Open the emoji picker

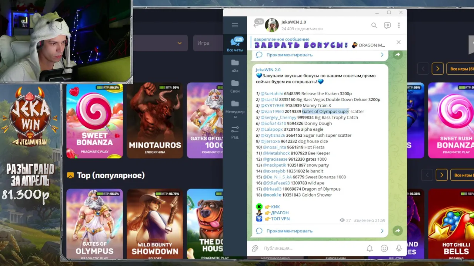[384, 249]
